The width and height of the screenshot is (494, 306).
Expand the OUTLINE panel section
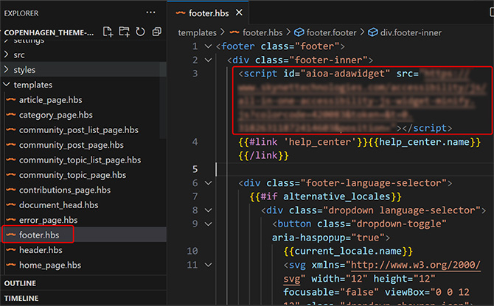click(x=20, y=283)
